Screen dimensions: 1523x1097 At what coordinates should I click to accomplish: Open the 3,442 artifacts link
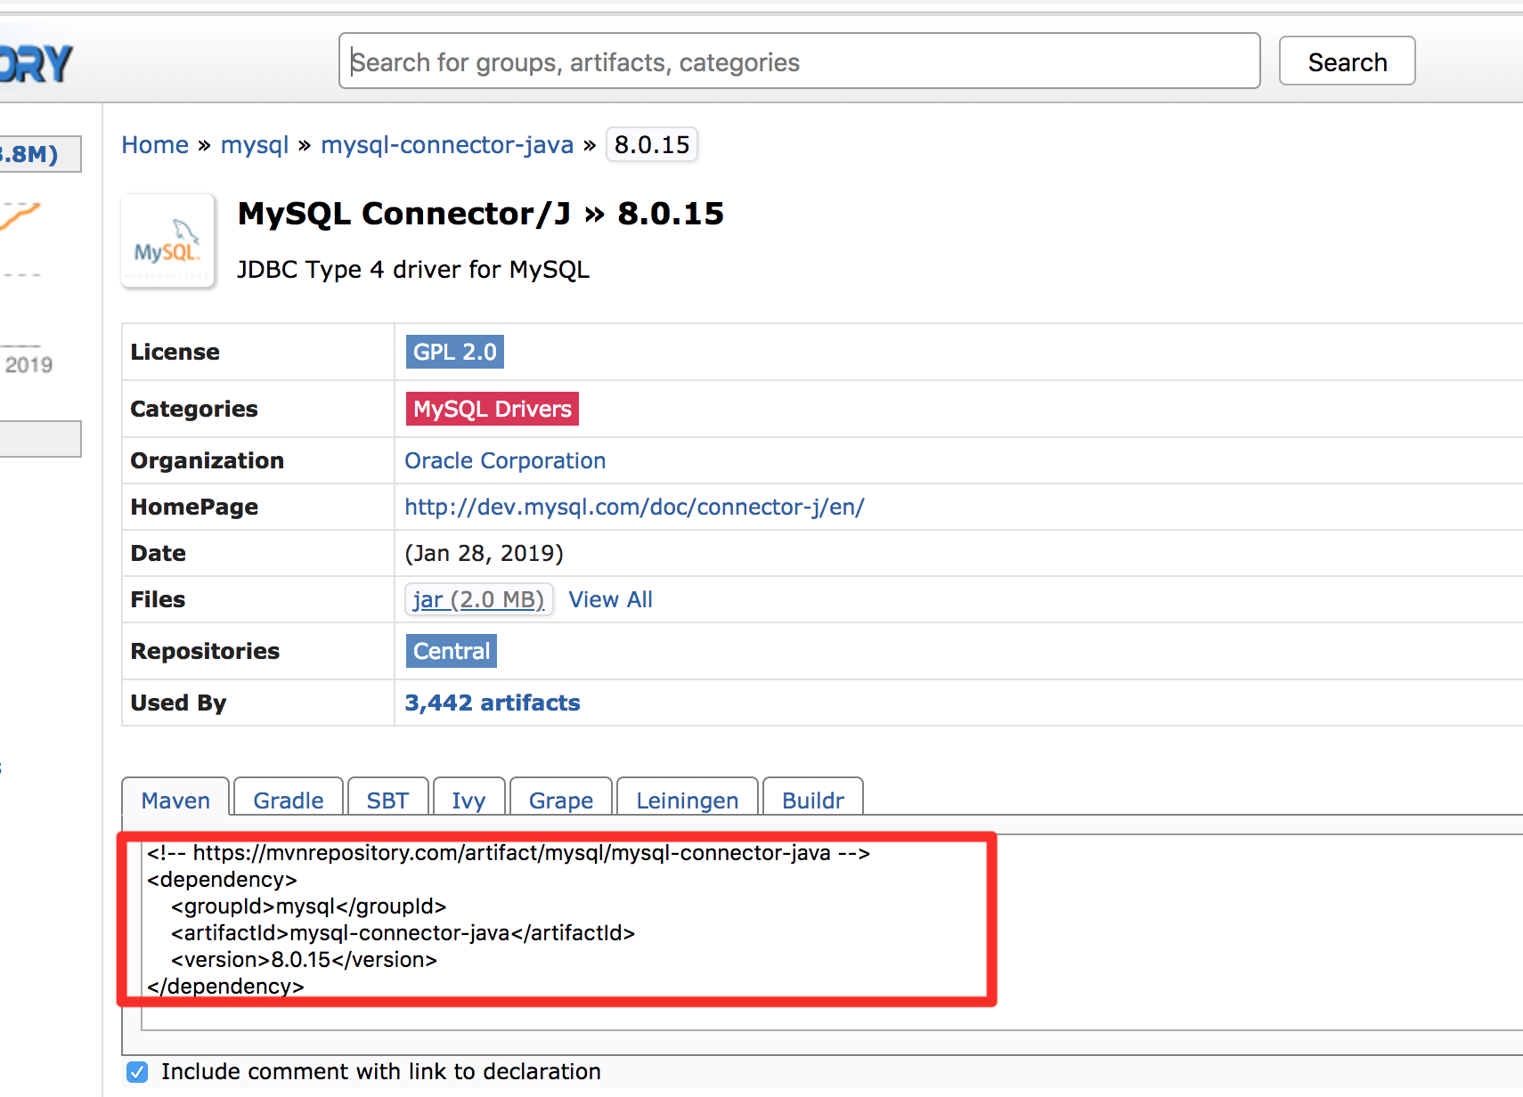[493, 703]
